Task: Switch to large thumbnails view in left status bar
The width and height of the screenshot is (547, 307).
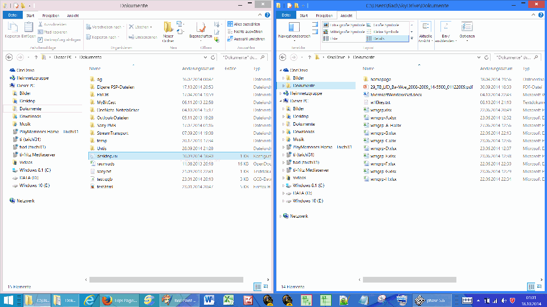Action: tap(265, 287)
